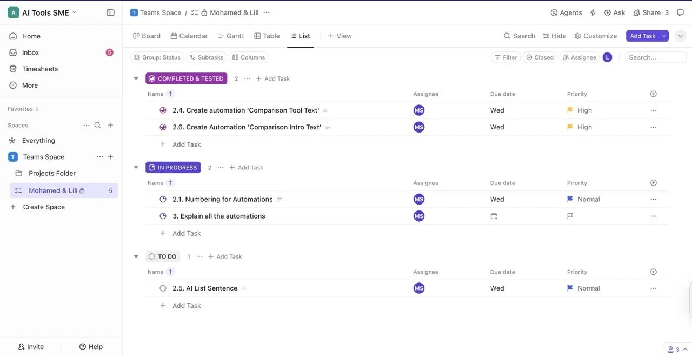
Task: Add a new space using Spaces plus icon
Action: tap(110, 125)
